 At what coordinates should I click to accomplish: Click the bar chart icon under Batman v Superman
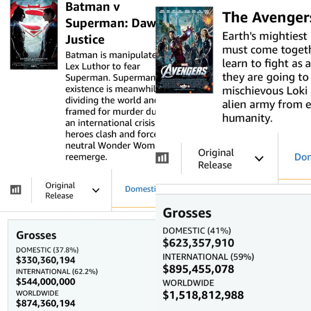[x=16, y=190]
